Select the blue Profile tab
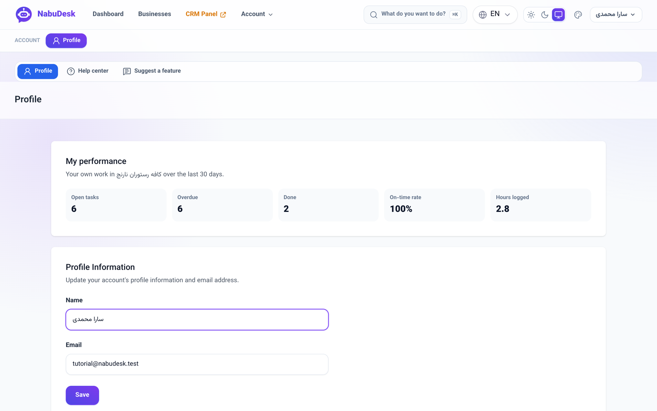 [x=38, y=71]
